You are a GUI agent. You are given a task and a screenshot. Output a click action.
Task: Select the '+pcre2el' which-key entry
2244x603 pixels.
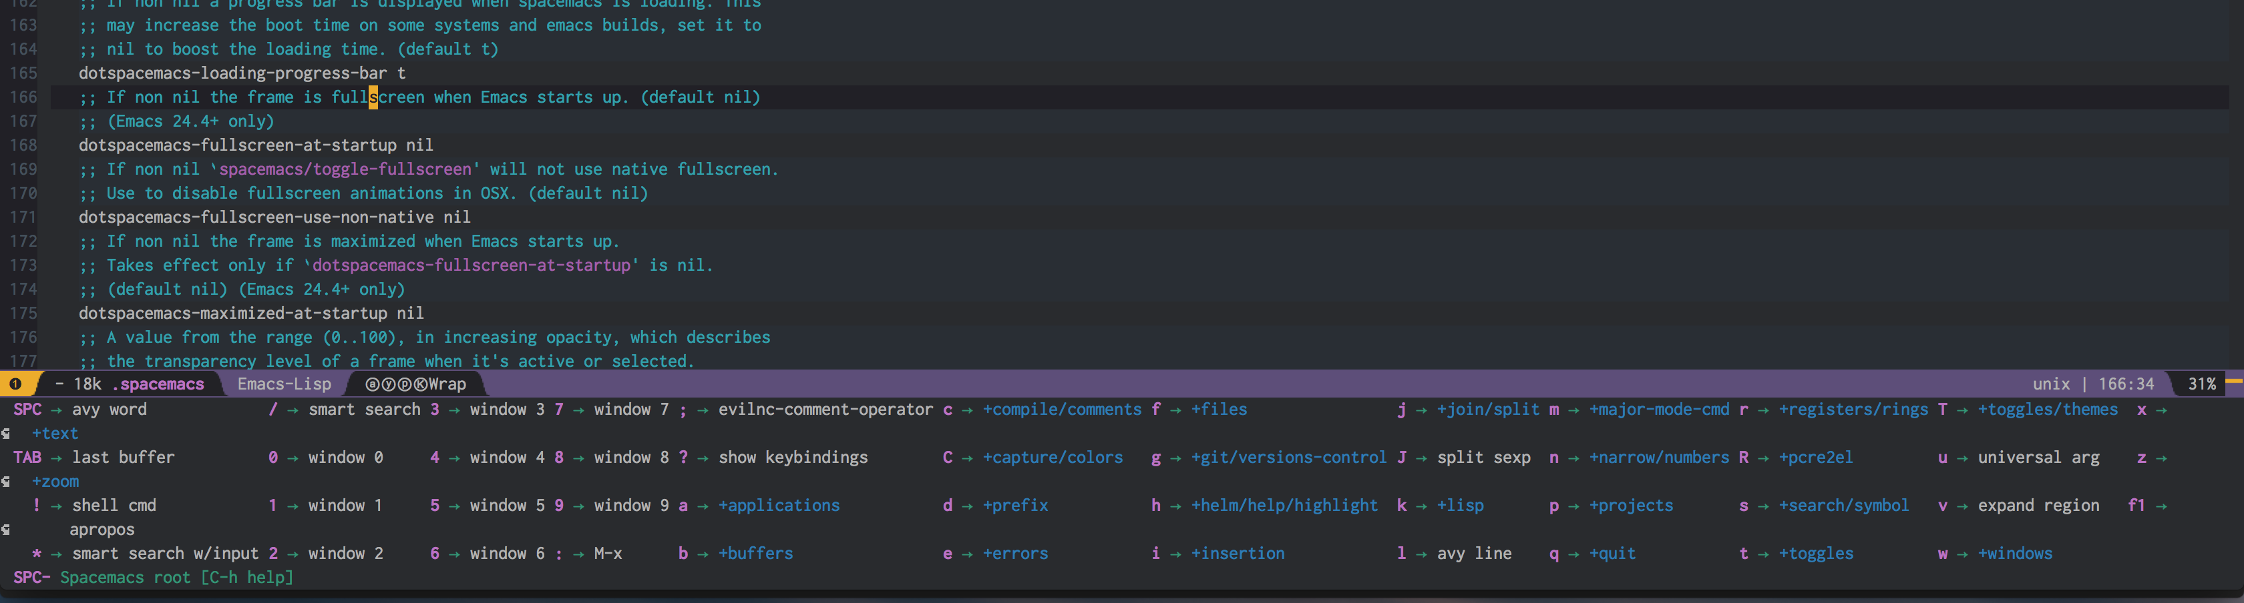1815,457
